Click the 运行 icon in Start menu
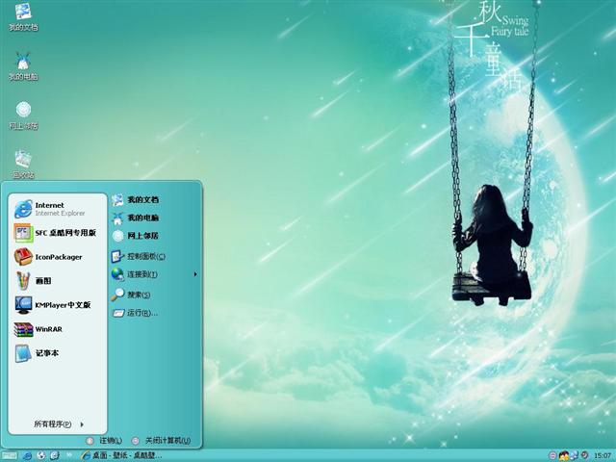Image resolution: width=616 pixels, height=462 pixels. 117,313
